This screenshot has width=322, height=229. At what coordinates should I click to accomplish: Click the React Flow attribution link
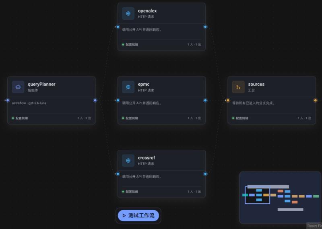pyautogui.click(x=314, y=226)
